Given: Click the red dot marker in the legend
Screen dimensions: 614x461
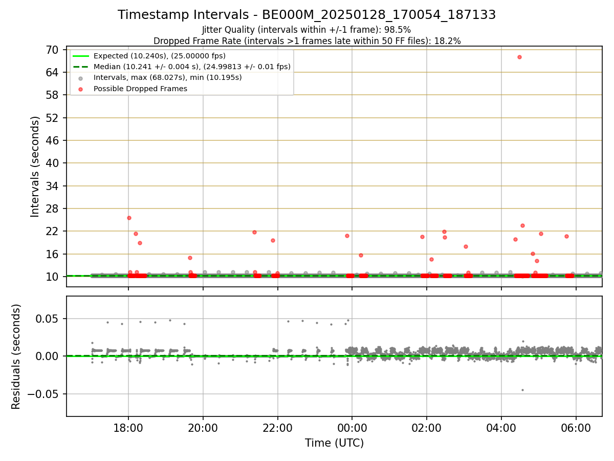Looking at the screenshot, I should click(81, 89).
